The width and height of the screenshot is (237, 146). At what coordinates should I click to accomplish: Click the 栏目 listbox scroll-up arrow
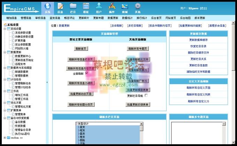coord(141,124)
